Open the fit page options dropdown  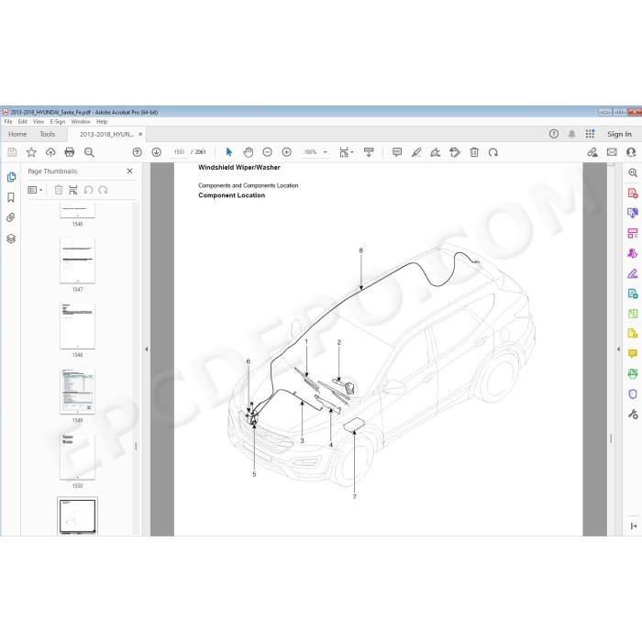point(347,152)
